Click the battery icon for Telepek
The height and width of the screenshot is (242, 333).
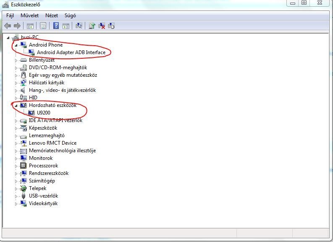[x=24, y=188]
